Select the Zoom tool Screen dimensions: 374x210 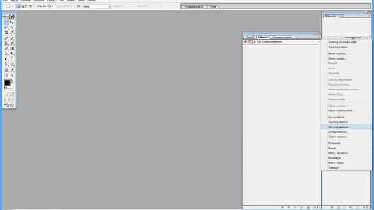[x=12, y=75]
